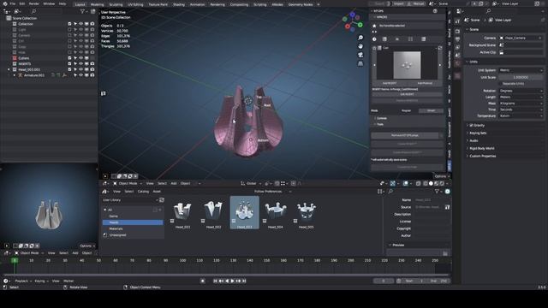Screen dimensions: 548x308
Task: Hide the Collection in viewport via eye icon
Action: [81, 24]
